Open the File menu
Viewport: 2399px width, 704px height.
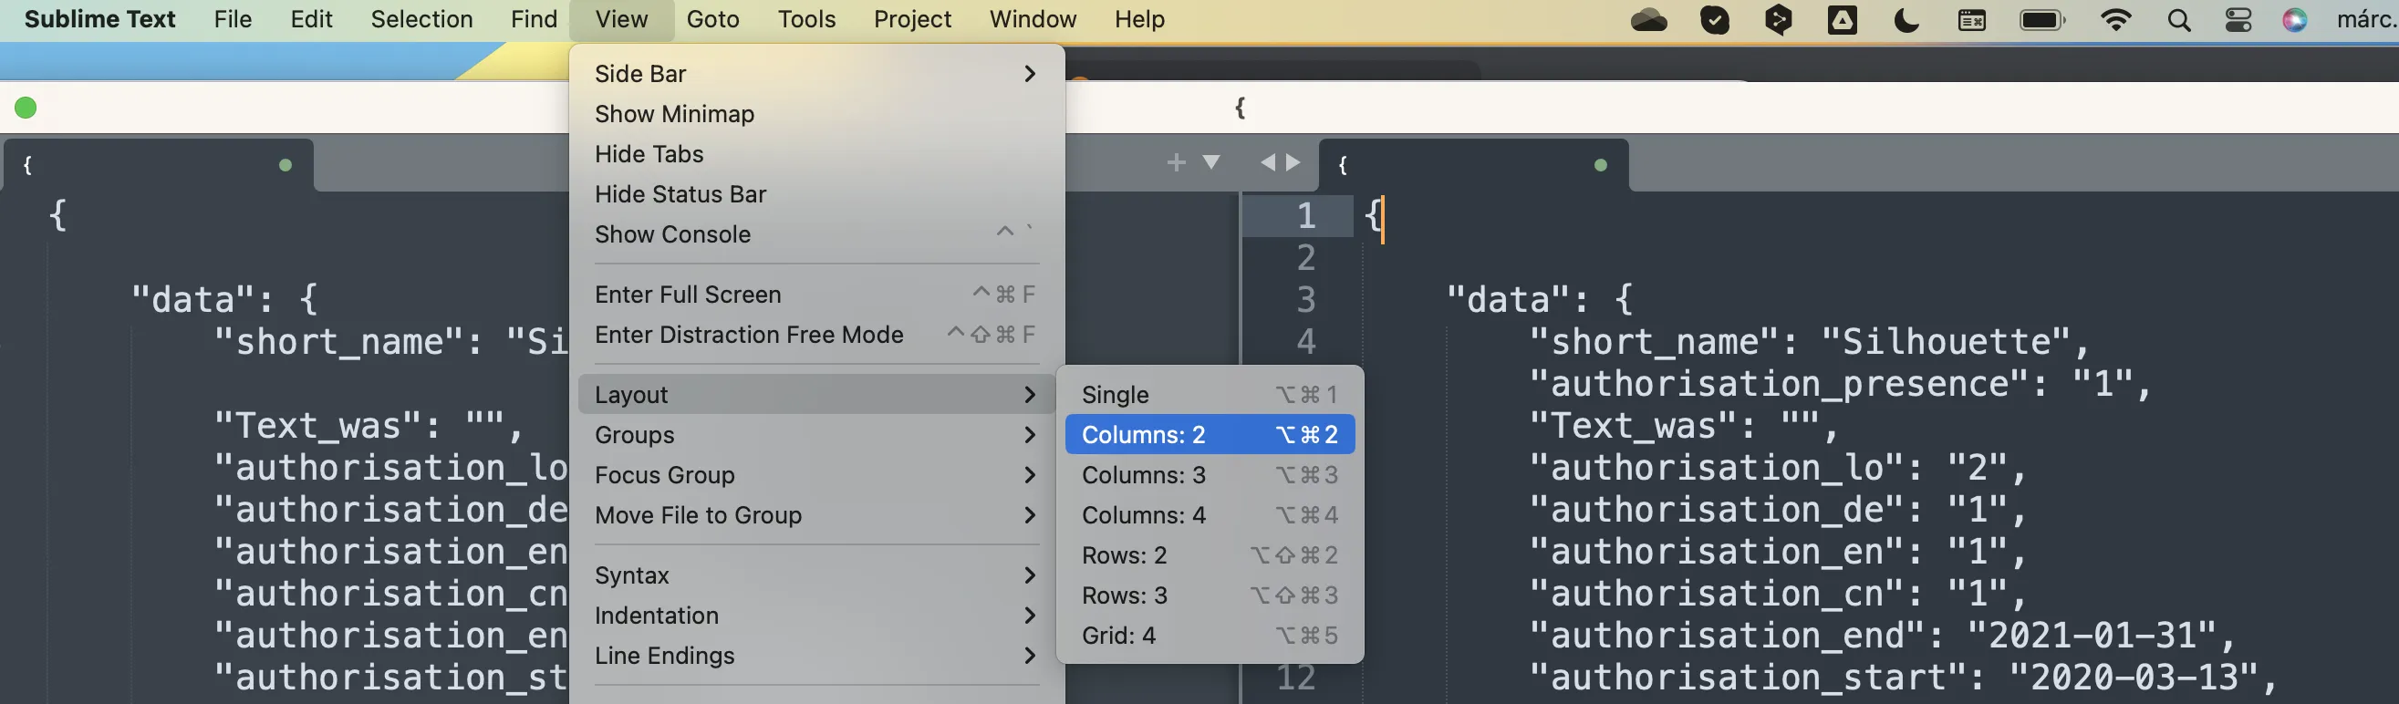pyautogui.click(x=233, y=19)
